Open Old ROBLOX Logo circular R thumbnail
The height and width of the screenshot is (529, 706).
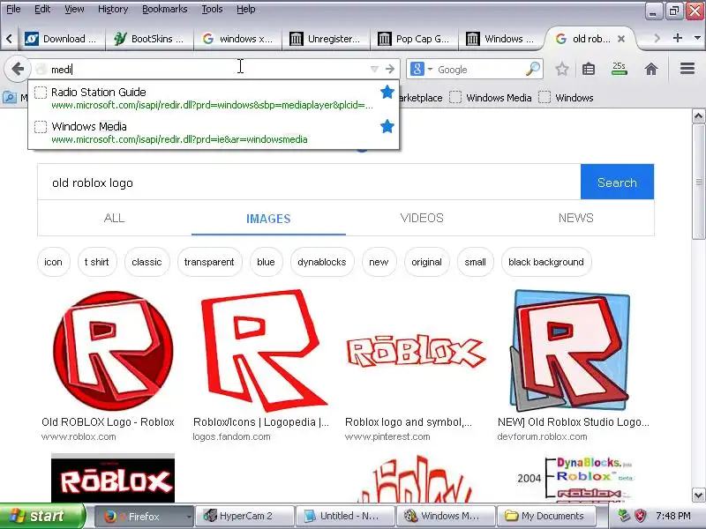[113, 351]
